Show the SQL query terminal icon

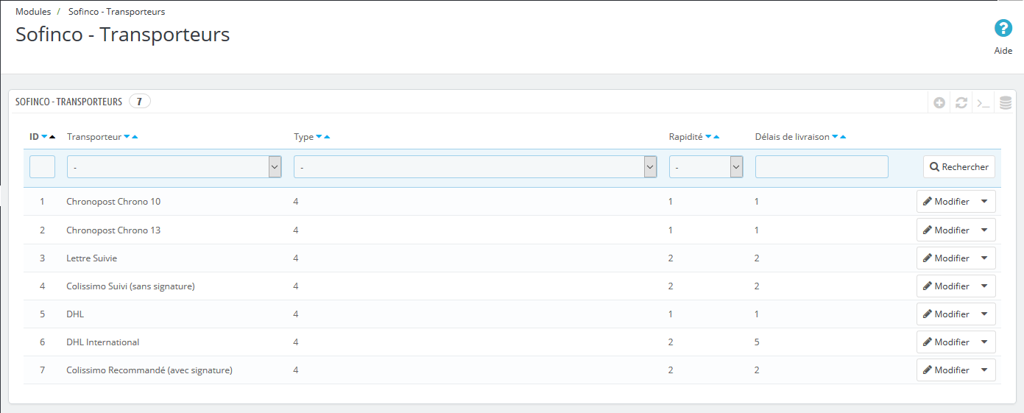(984, 103)
